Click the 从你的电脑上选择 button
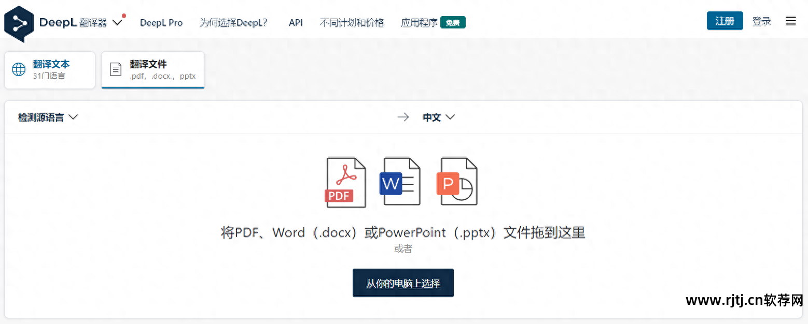 point(403,283)
